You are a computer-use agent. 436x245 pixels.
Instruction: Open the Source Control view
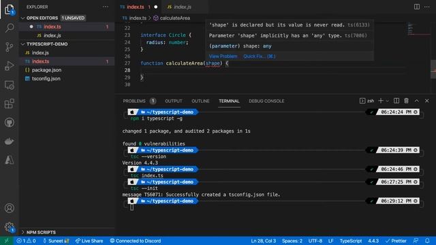tap(10, 47)
